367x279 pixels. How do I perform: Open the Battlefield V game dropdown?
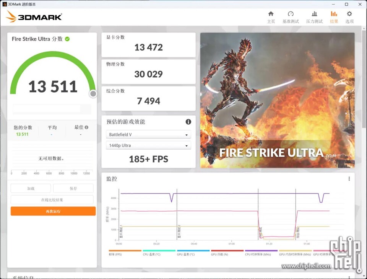148,134
